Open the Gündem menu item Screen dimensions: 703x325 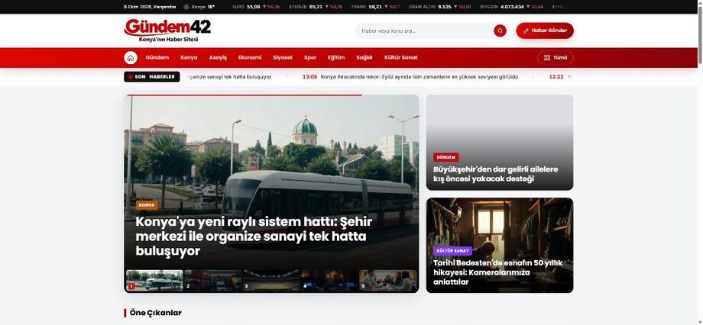[157, 58]
